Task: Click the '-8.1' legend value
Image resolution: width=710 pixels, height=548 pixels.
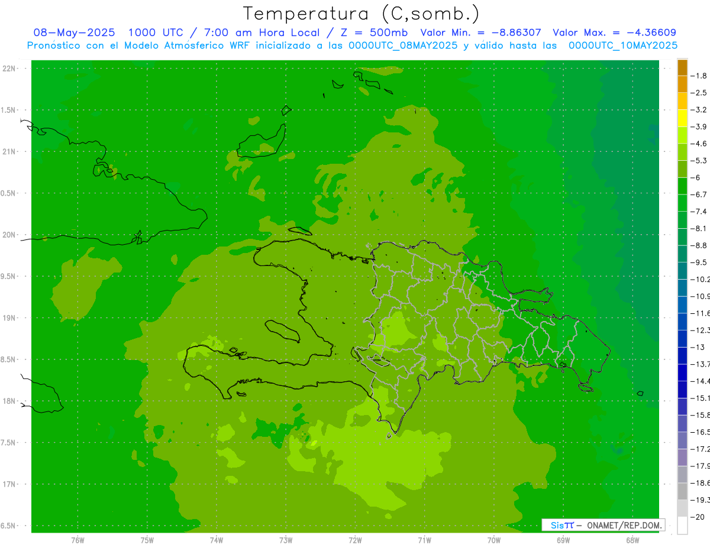Action: [699, 229]
